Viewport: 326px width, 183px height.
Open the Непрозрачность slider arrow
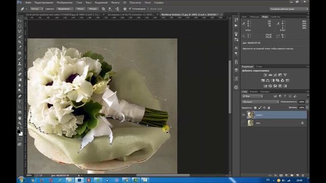click(307, 102)
